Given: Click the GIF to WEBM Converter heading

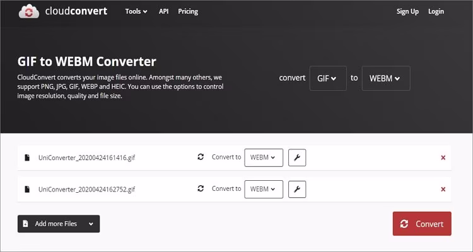Looking at the screenshot, I should pos(87,62).
